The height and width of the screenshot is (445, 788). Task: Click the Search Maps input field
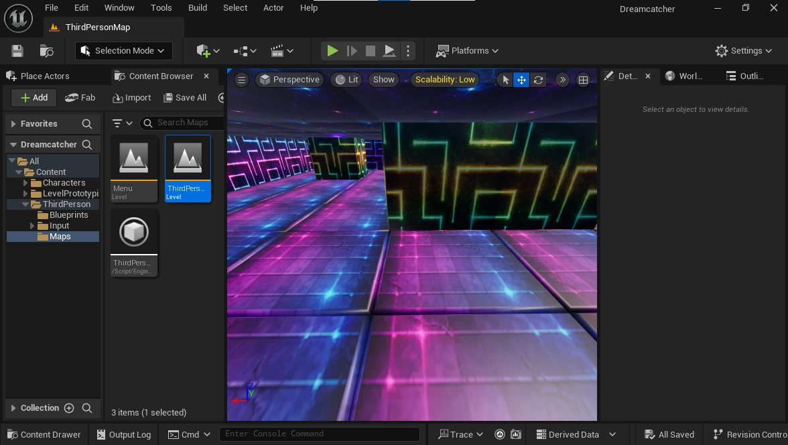(x=182, y=123)
